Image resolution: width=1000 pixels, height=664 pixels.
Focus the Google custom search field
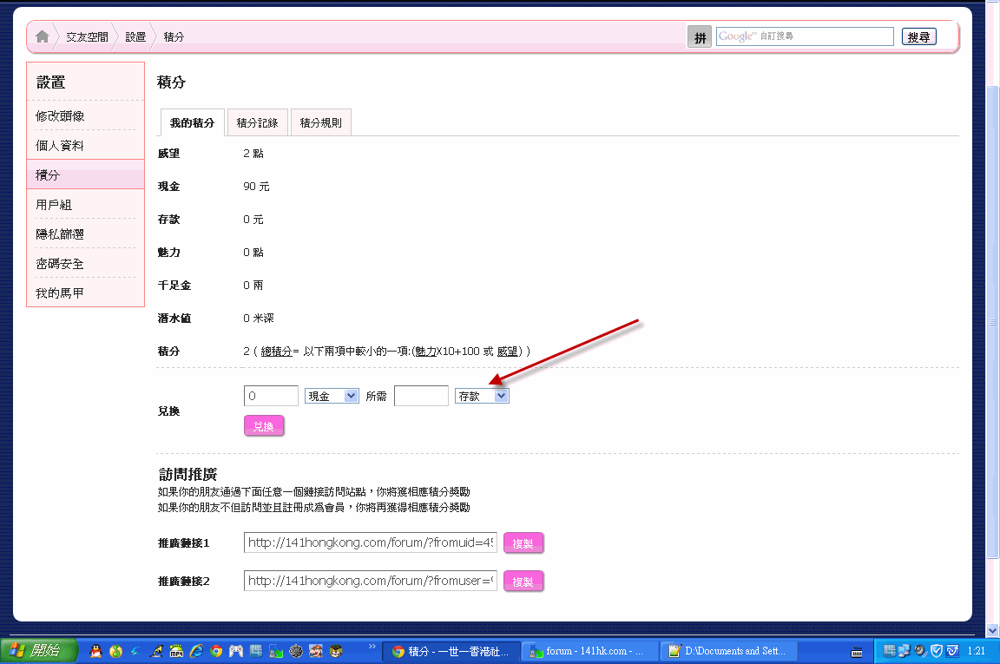click(x=805, y=36)
